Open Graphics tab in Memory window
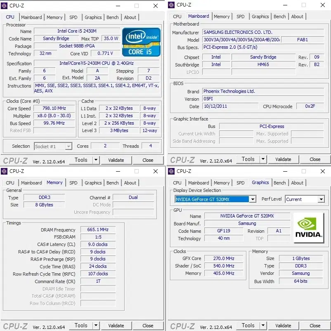 pos(93,183)
